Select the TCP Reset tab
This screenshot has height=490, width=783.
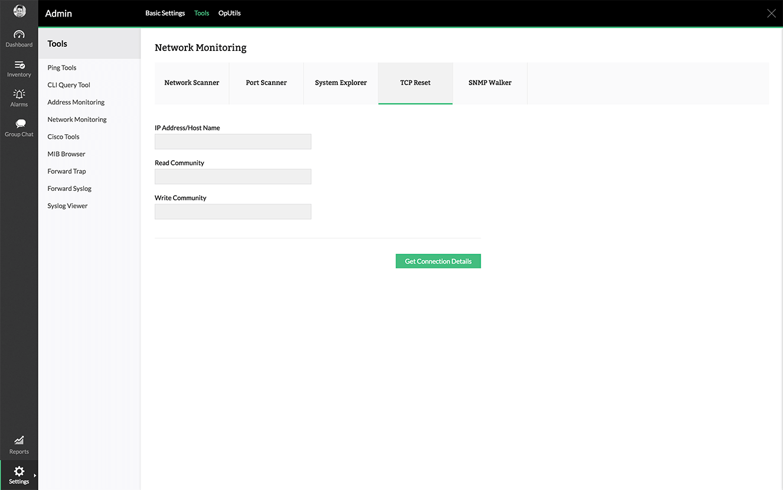click(x=415, y=83)
